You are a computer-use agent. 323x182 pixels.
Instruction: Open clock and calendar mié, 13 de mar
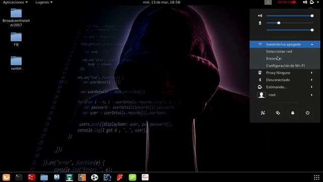161,2
